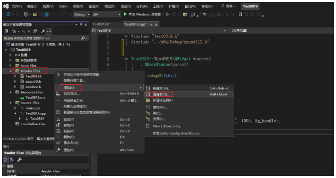Image resolution: width=336 pixels, height=178 pixels.
Task: Start debugging with the green play arrow
Action: point(126,14)
